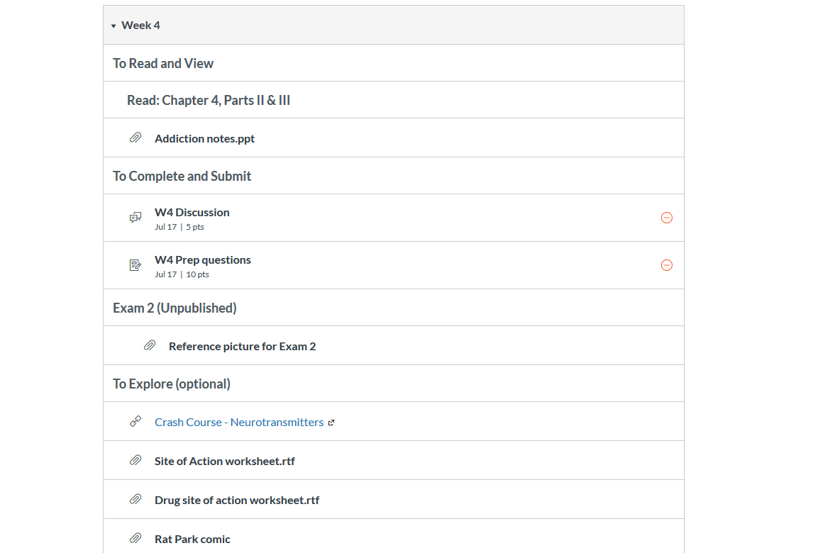The width and height of the screenshot is (830, 553).
Task: Click the external link icon after Neurotransmitters
Action: coord(331,423)
